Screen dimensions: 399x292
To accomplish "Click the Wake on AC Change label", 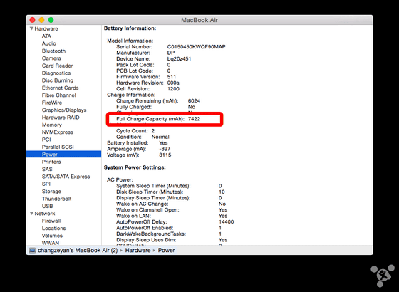I will point(142,204).
